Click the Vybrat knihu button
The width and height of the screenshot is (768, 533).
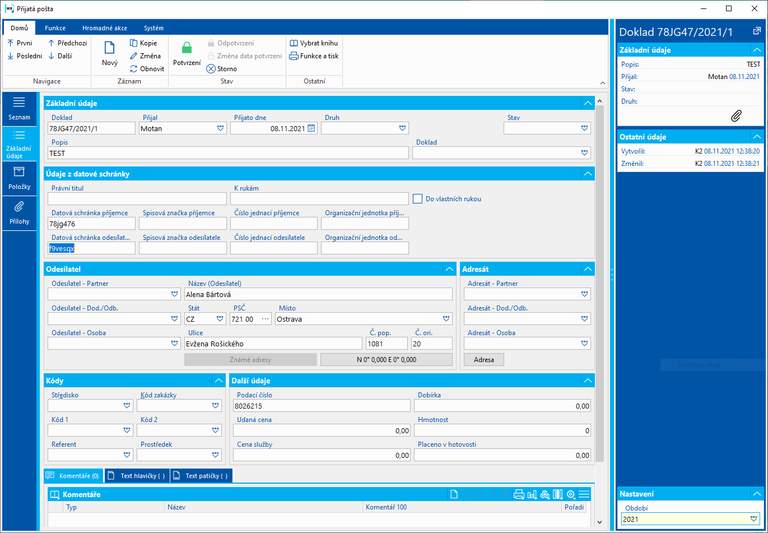coord(314,43)
